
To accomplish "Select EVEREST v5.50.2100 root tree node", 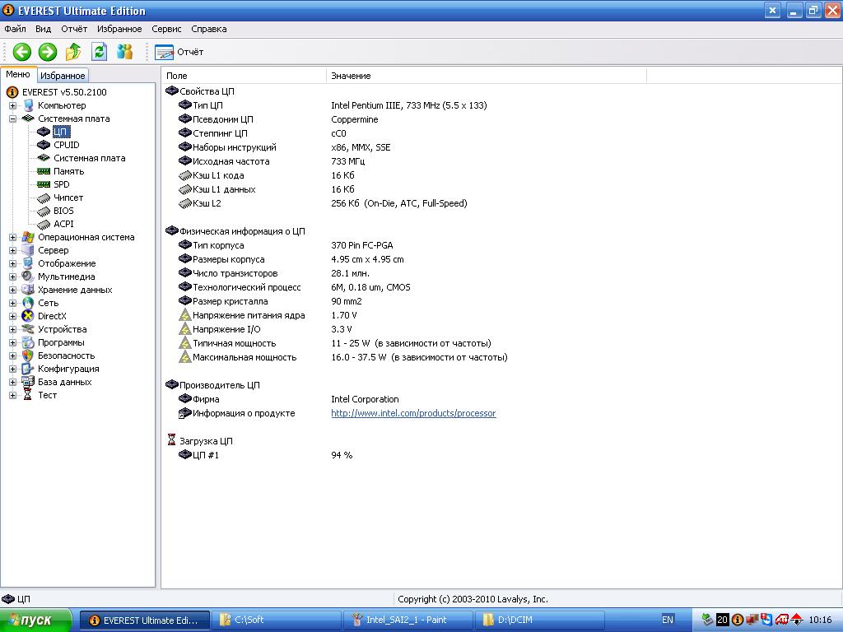I will coord(64,92).
